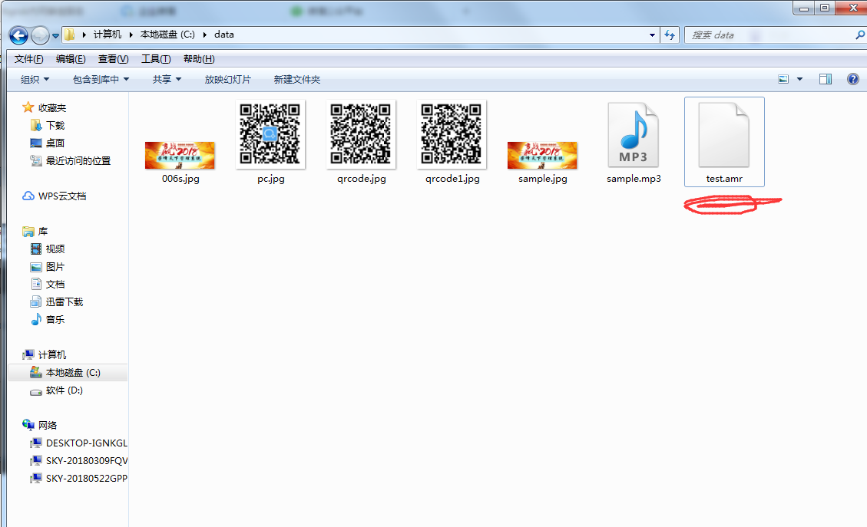Open recent pages dropdown beside Forward arrow
Screen dimensions: 867x527
tap(55, 36)
